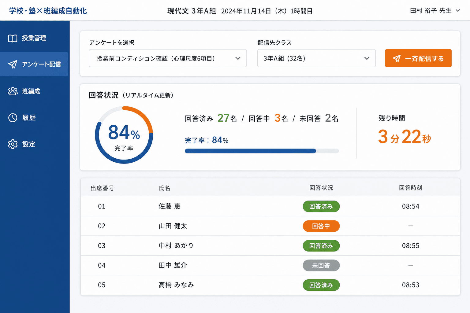Click the people icon beside 班編成
This screenshot has width=470, height=313.
(13, 91)
